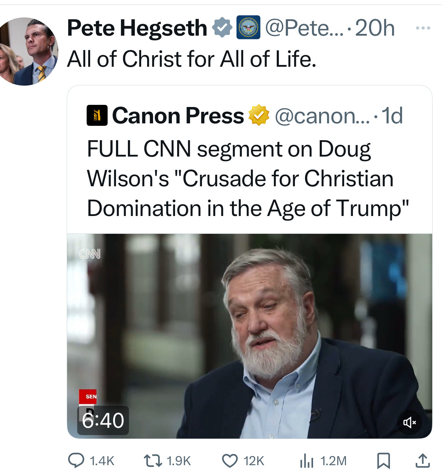The width and height of the screenshot is (442, 476).
Task: Open the three-dot more options menu
Action: coord(423,28)
